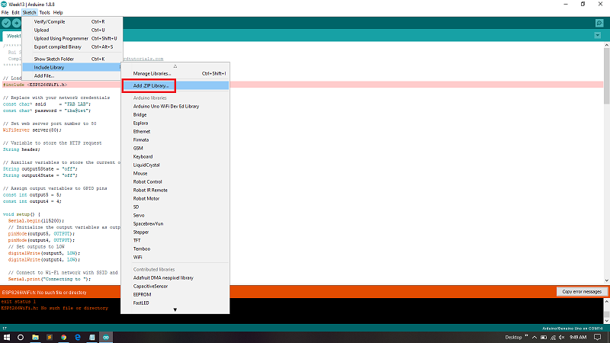Include the TFT library
Image resolution: width=610 pixels, height=343 pixels.
tap(175, 240)
